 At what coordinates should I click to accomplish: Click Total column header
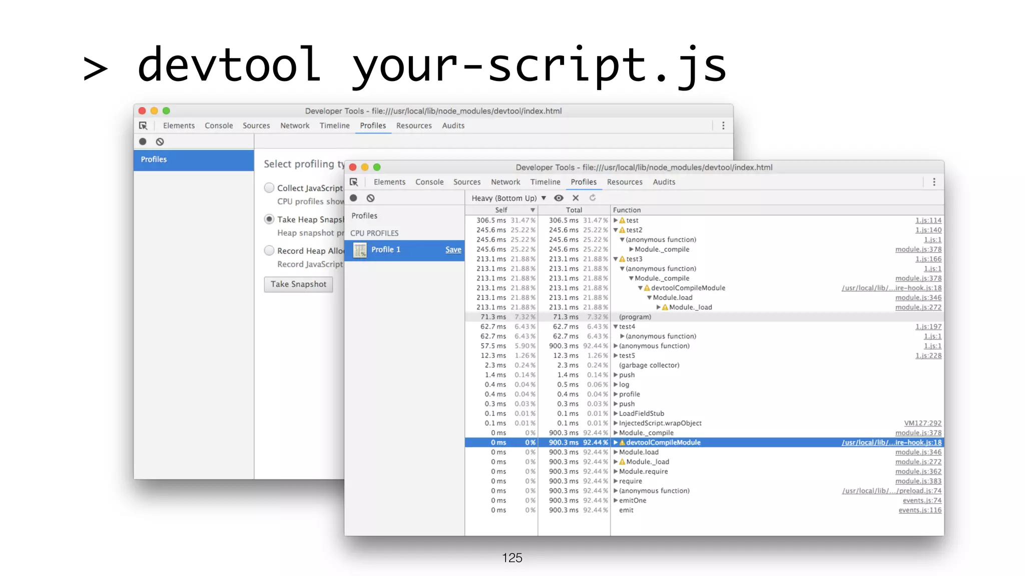574,210
